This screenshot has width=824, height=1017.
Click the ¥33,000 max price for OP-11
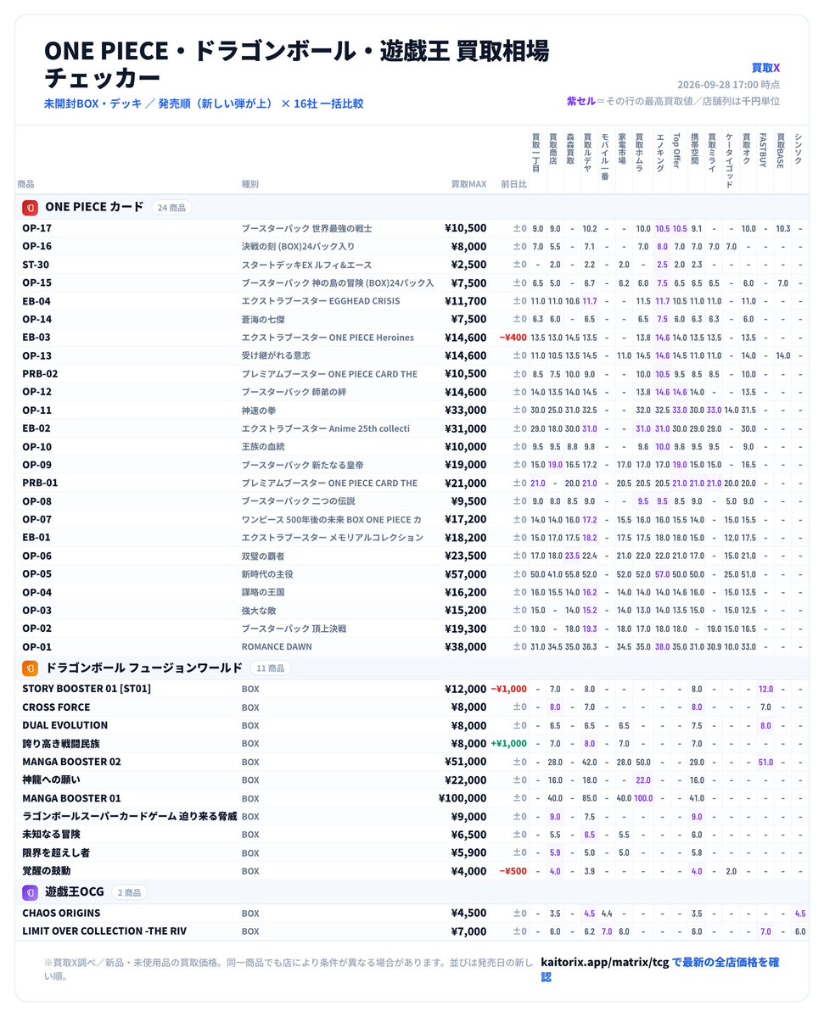click(x=466, y=410)
